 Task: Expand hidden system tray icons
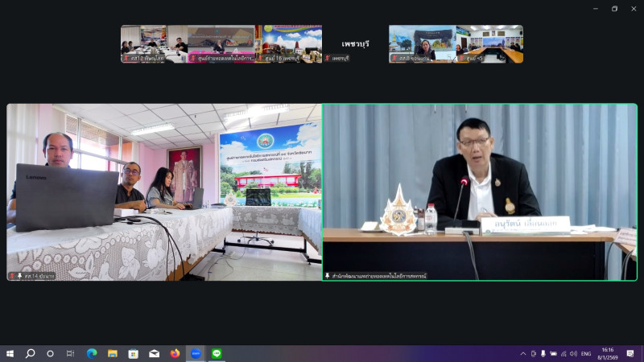pyautogui.click(x=522, y=353)
